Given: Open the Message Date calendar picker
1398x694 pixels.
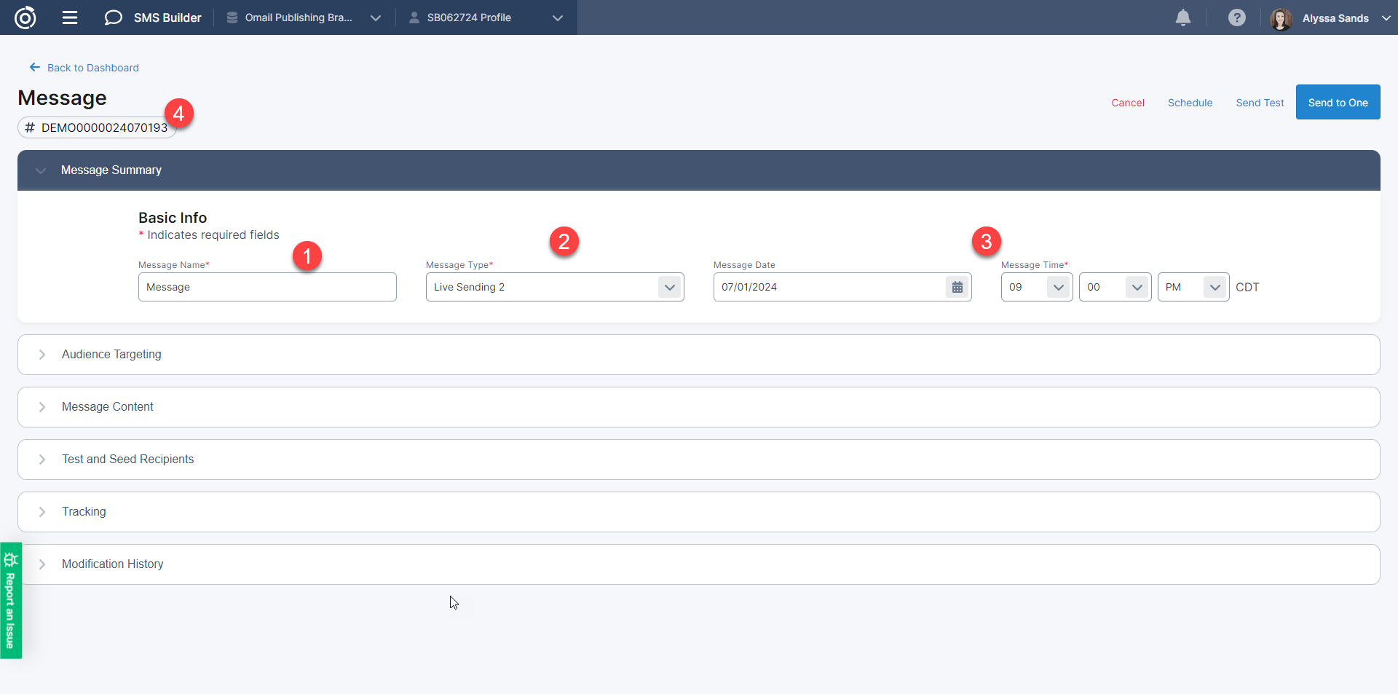Looking at the screenshot, I should 957,287.
